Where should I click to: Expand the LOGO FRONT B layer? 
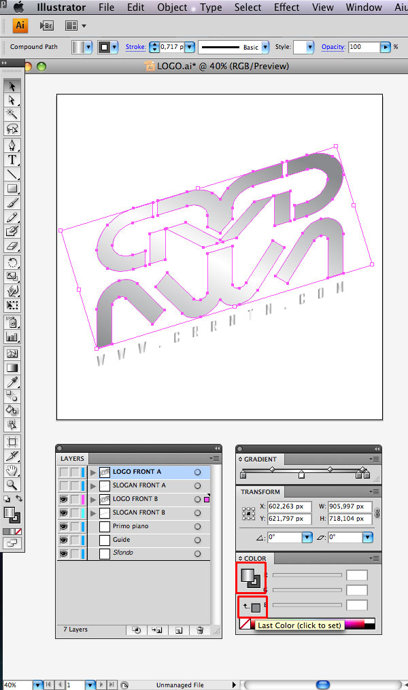[x=93, y=500]
